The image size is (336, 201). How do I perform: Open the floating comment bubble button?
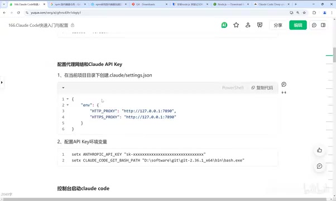(319, 166)
